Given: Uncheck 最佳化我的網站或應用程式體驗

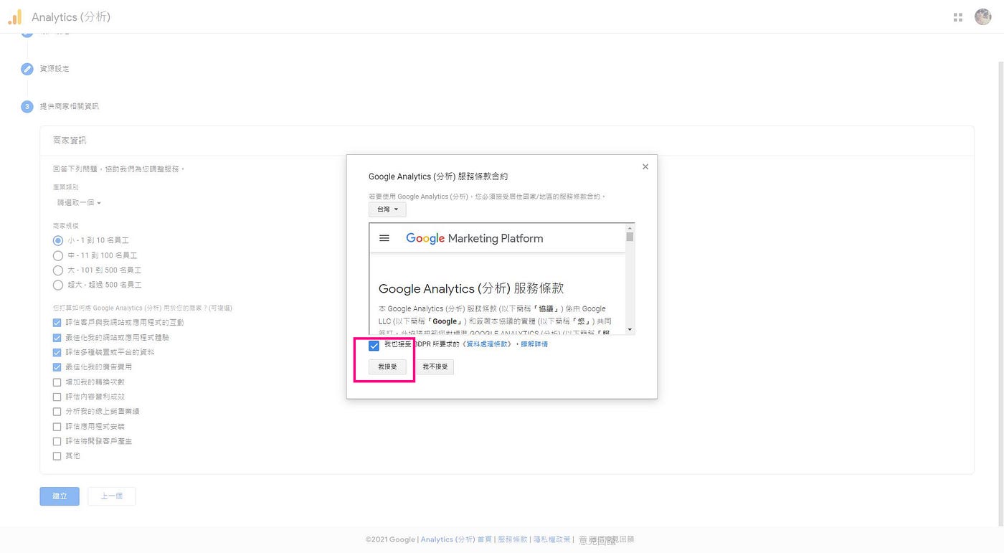Looking at the screenshot, I should click(57, 337).
